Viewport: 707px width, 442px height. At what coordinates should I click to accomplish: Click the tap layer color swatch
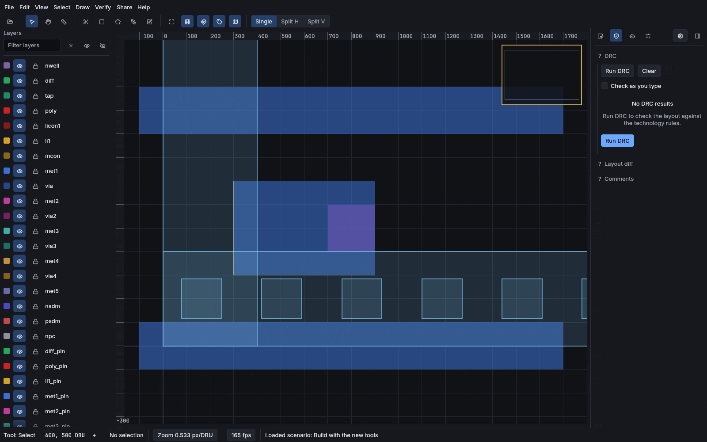pyautogui.click(x=7, y=96)
